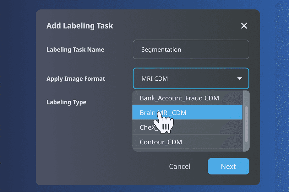Click the 'Apply Image Format' label
289x192 pixels.
point(76,79)
